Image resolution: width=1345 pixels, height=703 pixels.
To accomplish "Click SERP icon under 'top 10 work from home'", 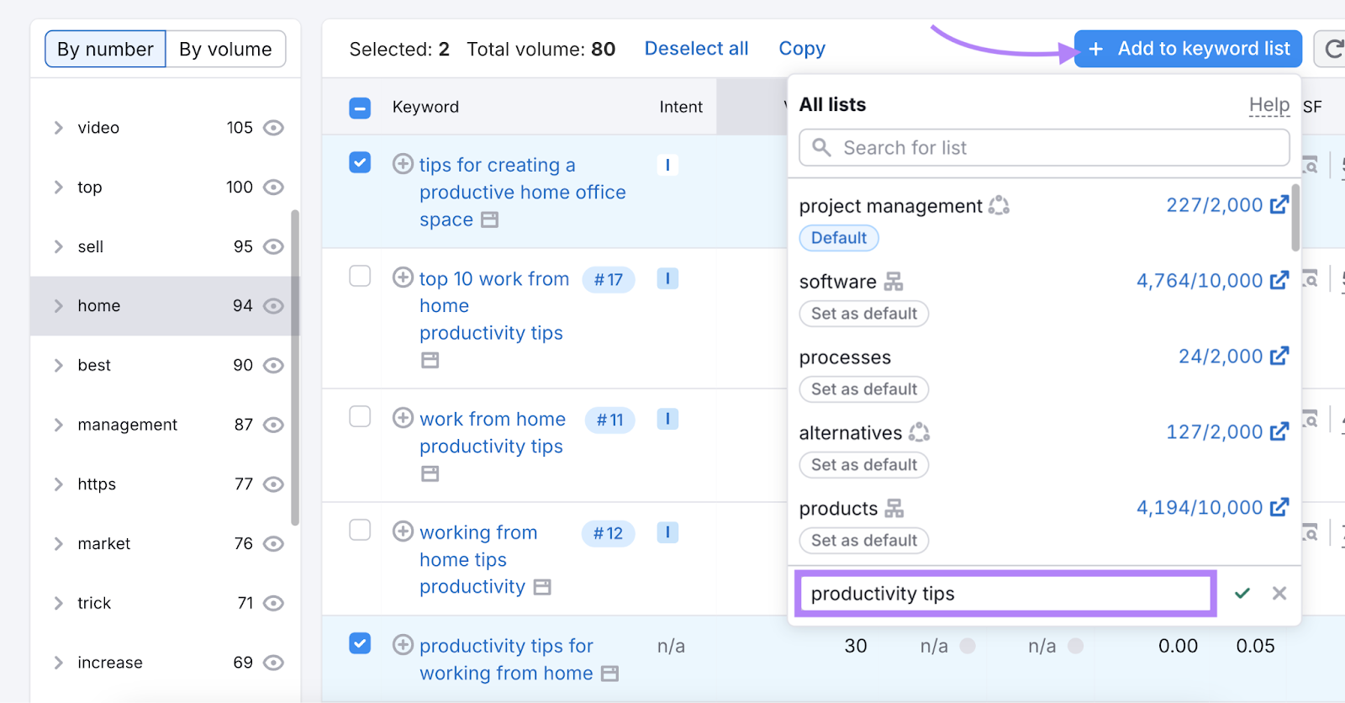I will click(430, 361).
